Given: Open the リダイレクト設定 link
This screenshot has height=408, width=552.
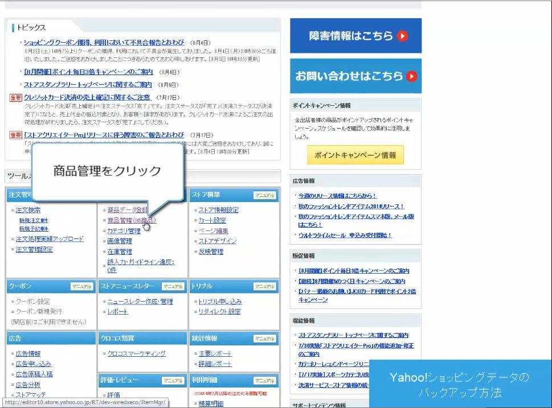Looking at the screenshot, I should coord(220,311).
